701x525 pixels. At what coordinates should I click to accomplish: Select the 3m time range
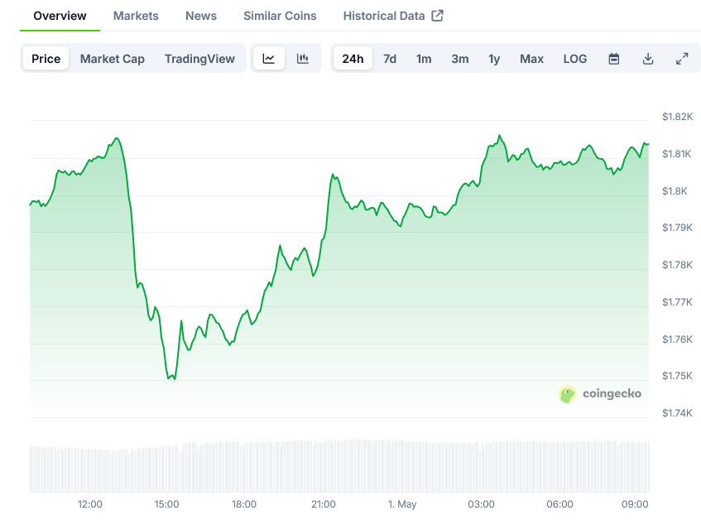click(460, 58)
